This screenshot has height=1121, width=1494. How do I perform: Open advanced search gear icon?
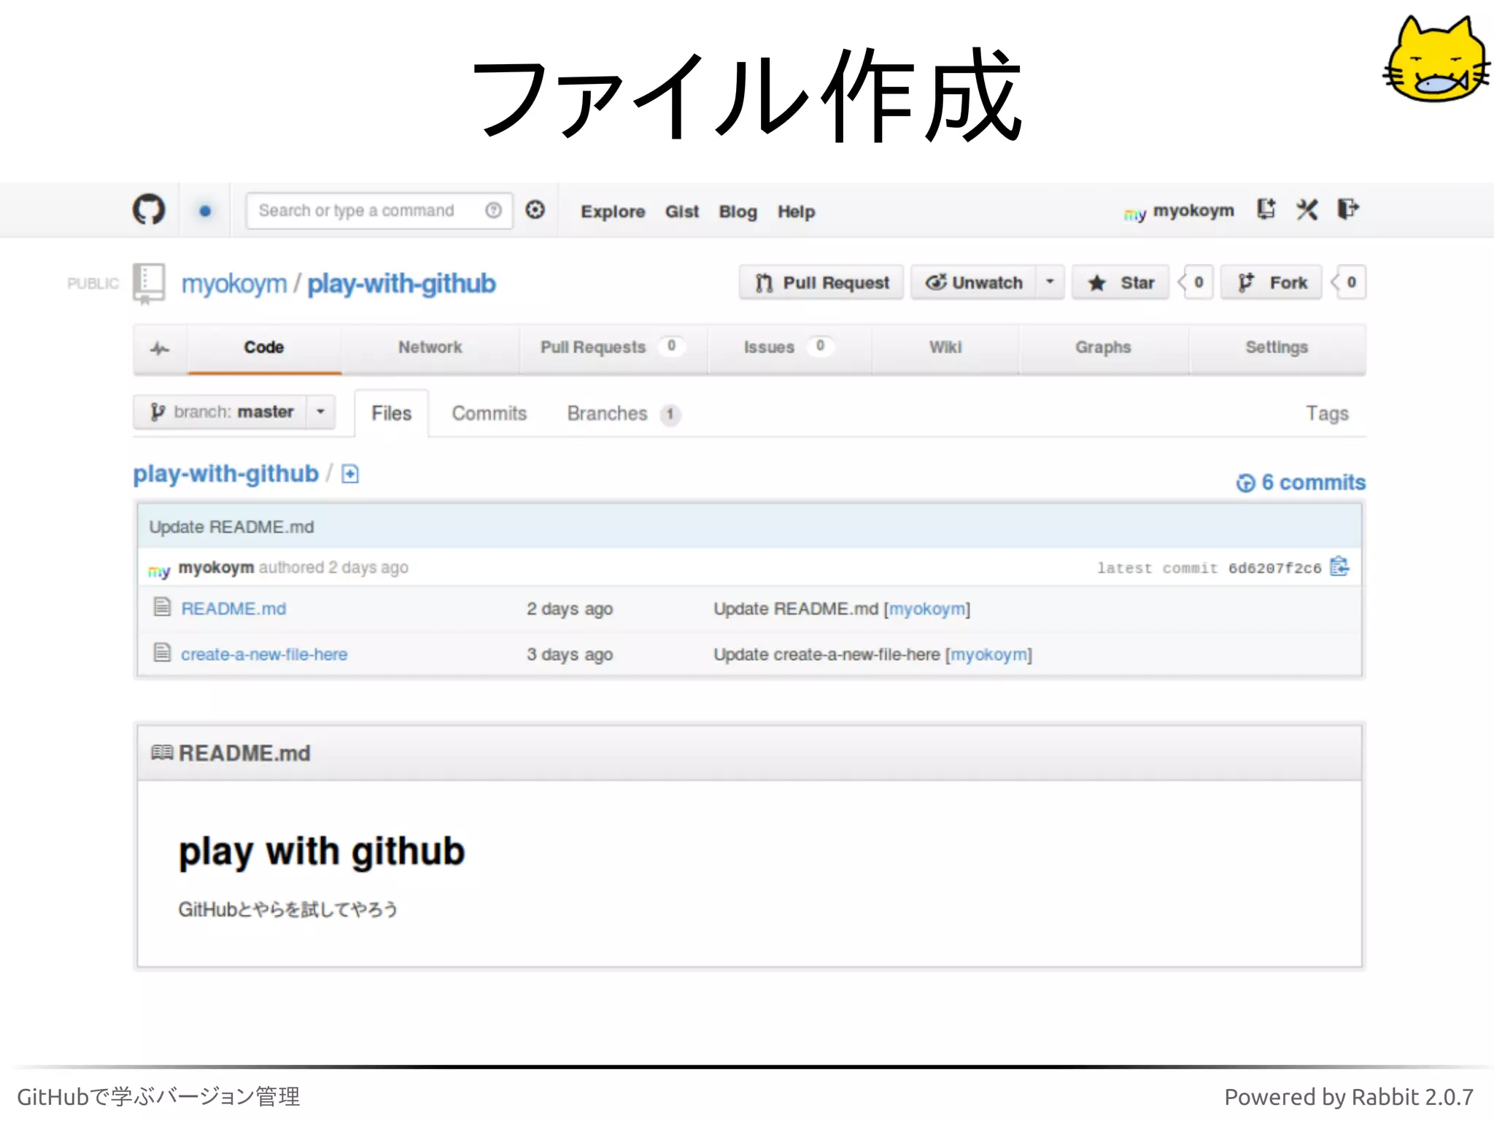[535, 210]
